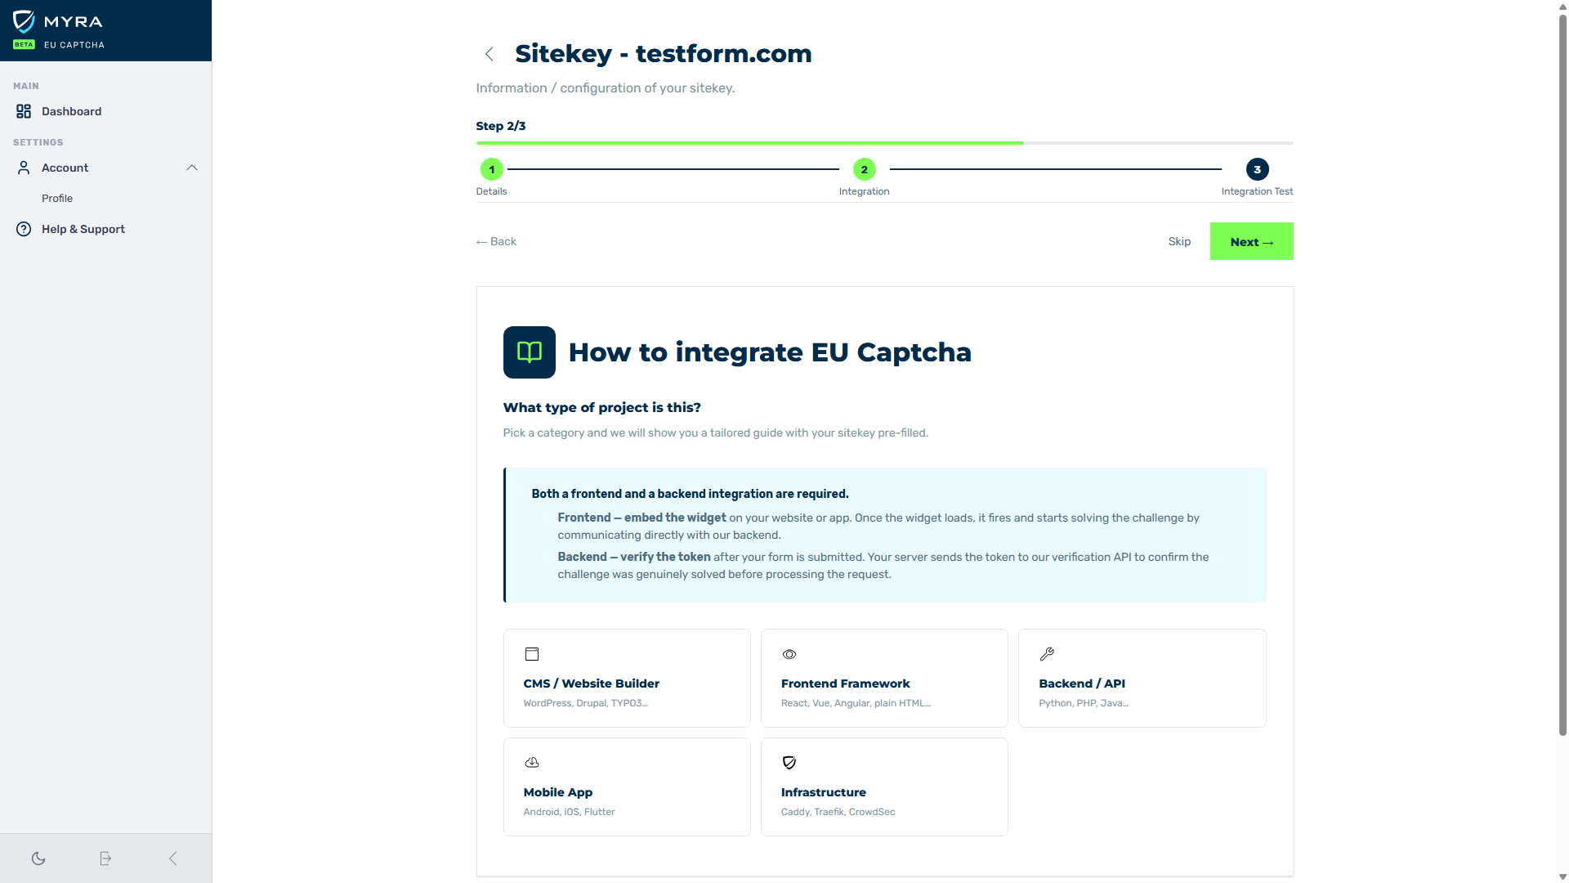Click the book icon next to heading
Screen dimensions: 1569x883
point(530,352)
